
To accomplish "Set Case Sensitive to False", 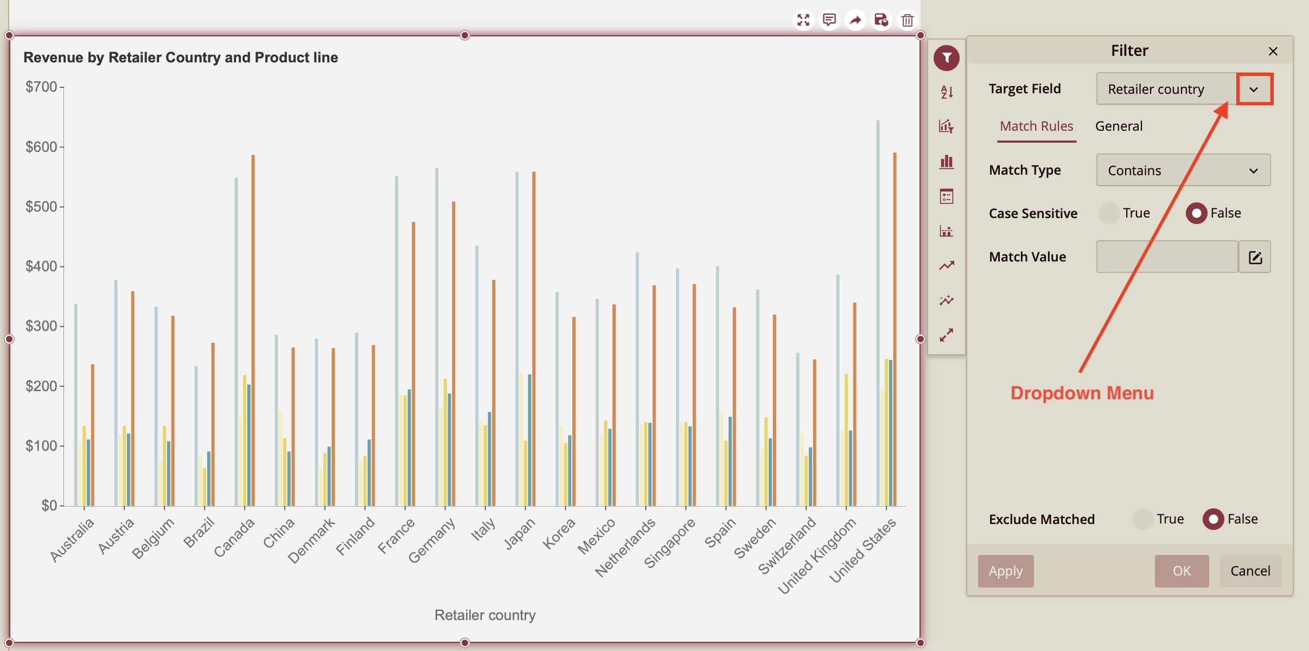I will (1196, 213).
